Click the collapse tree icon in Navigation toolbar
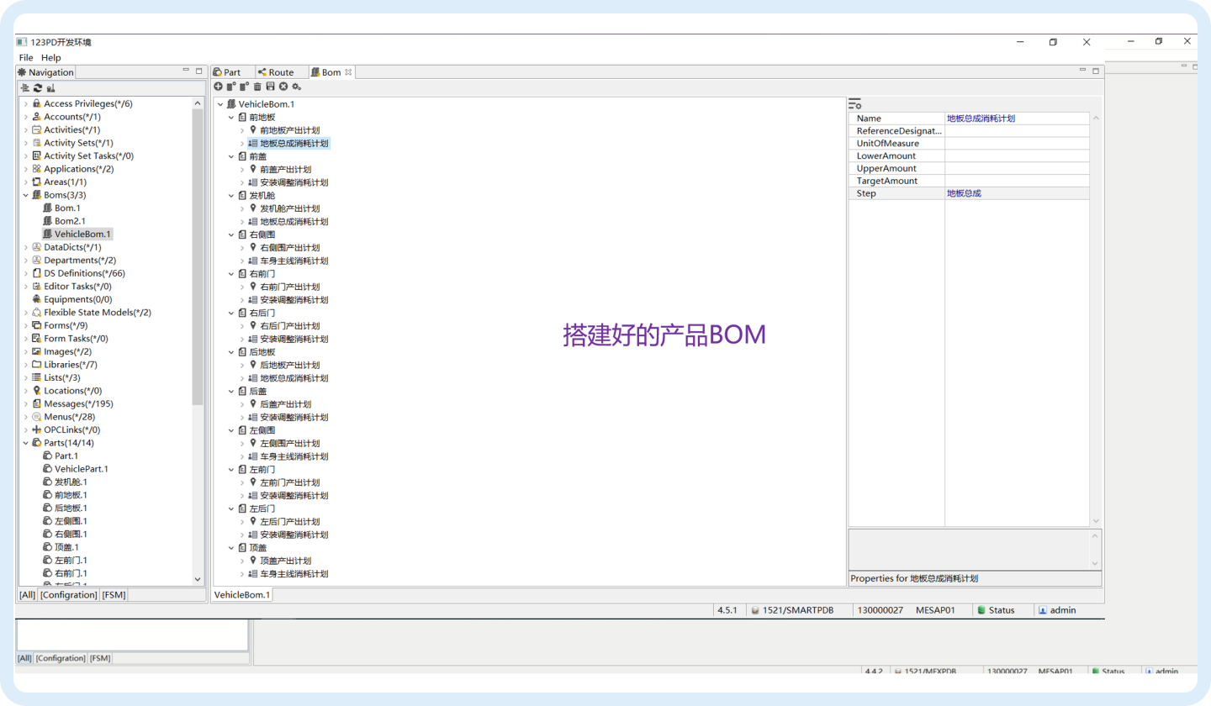This screenshot has height=706, width=1211. (x=25, y=87)
